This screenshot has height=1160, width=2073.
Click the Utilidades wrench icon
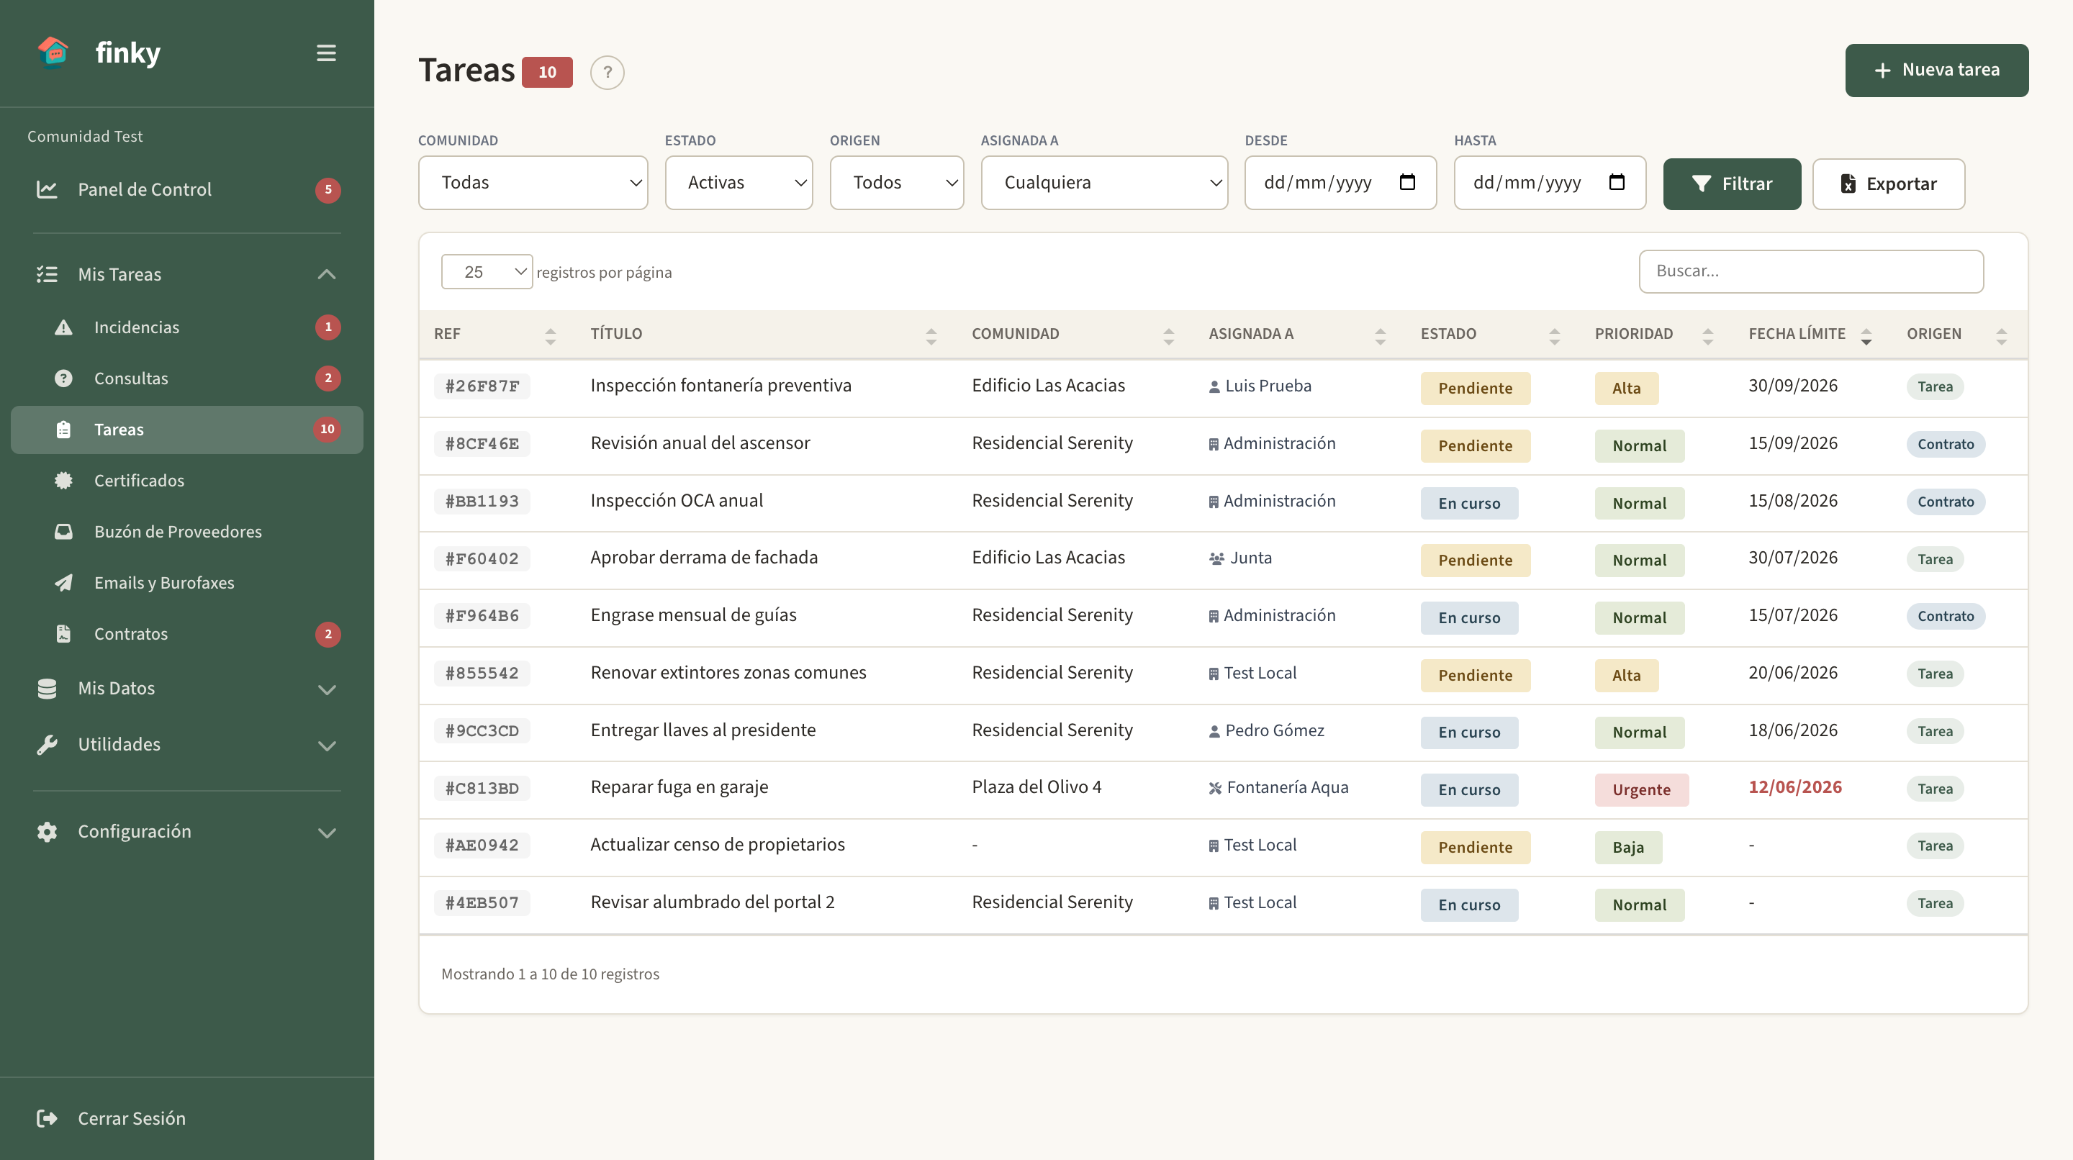coord(47,745)
